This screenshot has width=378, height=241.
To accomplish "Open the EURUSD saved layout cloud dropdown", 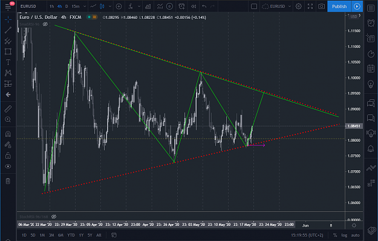I will [276, 7].
